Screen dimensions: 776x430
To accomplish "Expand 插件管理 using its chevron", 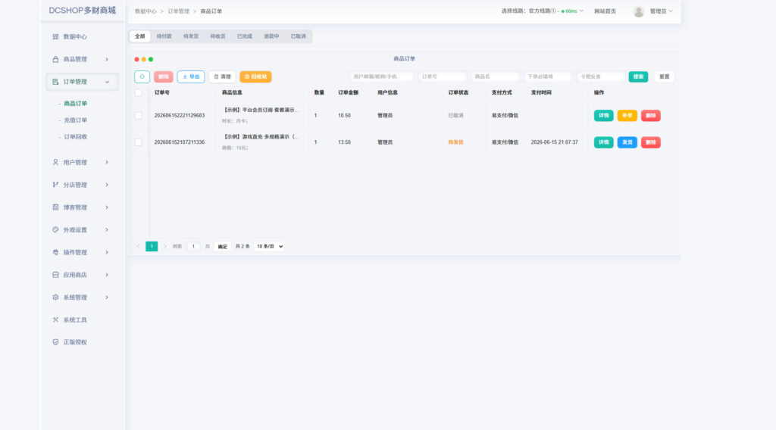I will pyautogui.click(x=107, y=252).
